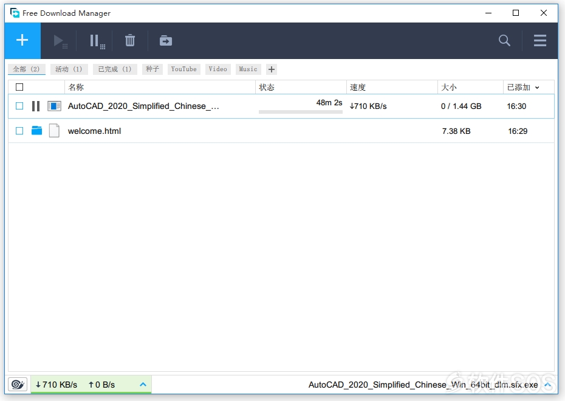The image size is (565, 401).
Task: Open the YouTube tab
Action: click(183, 69)
